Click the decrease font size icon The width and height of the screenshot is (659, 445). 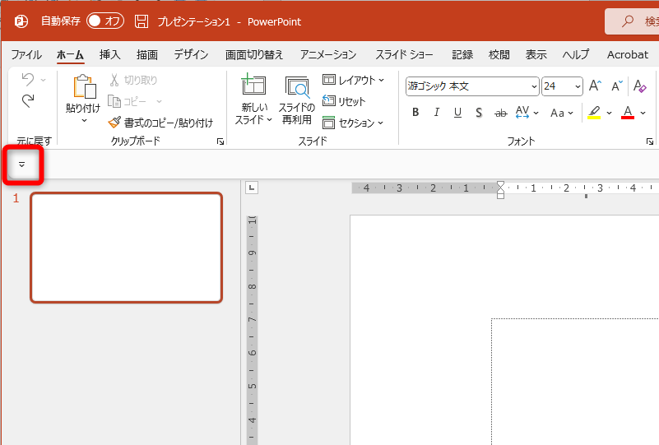pyautogui.click(x=616, y=86)
